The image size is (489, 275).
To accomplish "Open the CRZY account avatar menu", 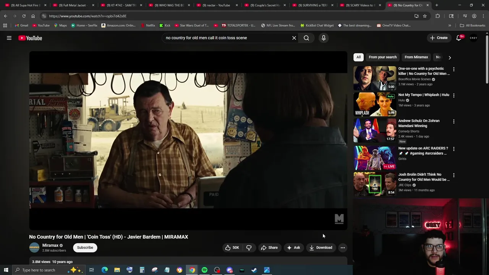I will click(x=474, y=38).
